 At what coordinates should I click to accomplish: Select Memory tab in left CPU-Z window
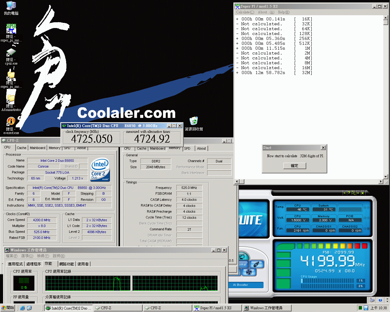click(x=55, y=148)
